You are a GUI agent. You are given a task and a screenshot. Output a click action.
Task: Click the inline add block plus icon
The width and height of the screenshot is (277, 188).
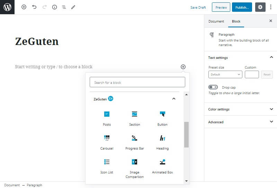tap(183, 67)
